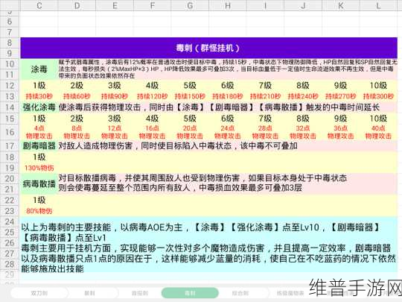Select the 持续150秒 cell
The image size is (402, 302).
[x=190, y=96]
